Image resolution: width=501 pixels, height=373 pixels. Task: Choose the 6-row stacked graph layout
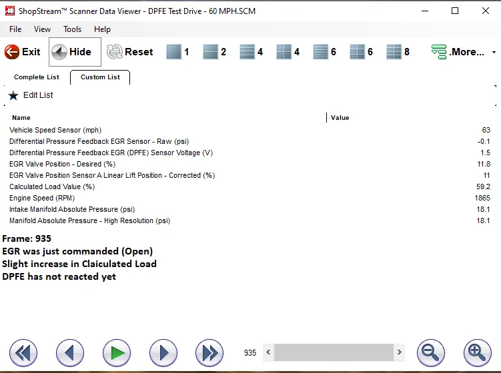(325, 52)
